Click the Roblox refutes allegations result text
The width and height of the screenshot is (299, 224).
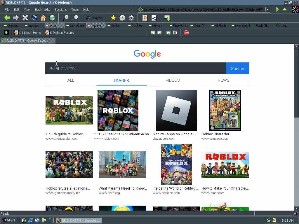(x=67, y=188)
